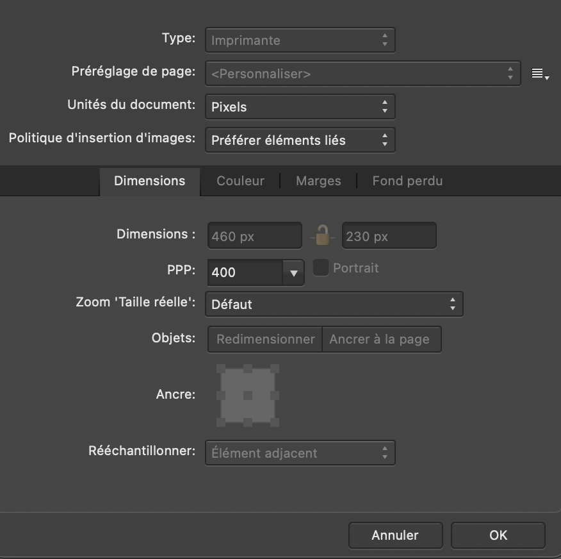Toggle the dimensions aspect ratio lock
This screenshot has height=559, width=561.
pos(322,235)
